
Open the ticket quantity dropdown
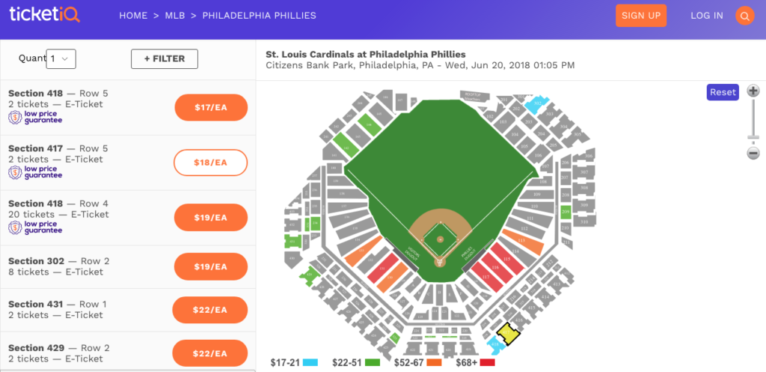coord(61,58)
